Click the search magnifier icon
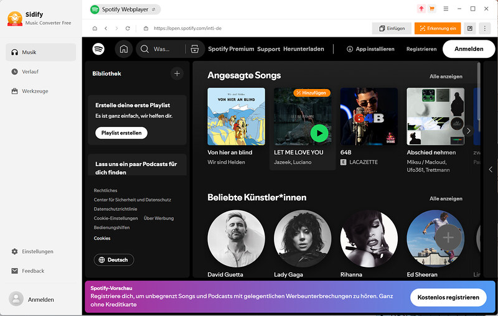This screenshot has height=316, width=498. click(x=144, y=49)
